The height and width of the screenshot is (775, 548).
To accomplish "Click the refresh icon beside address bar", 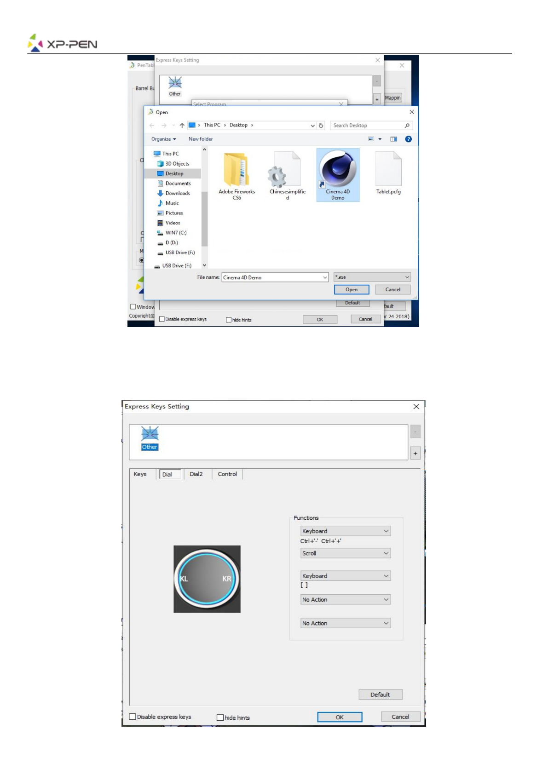I will 321,126.
